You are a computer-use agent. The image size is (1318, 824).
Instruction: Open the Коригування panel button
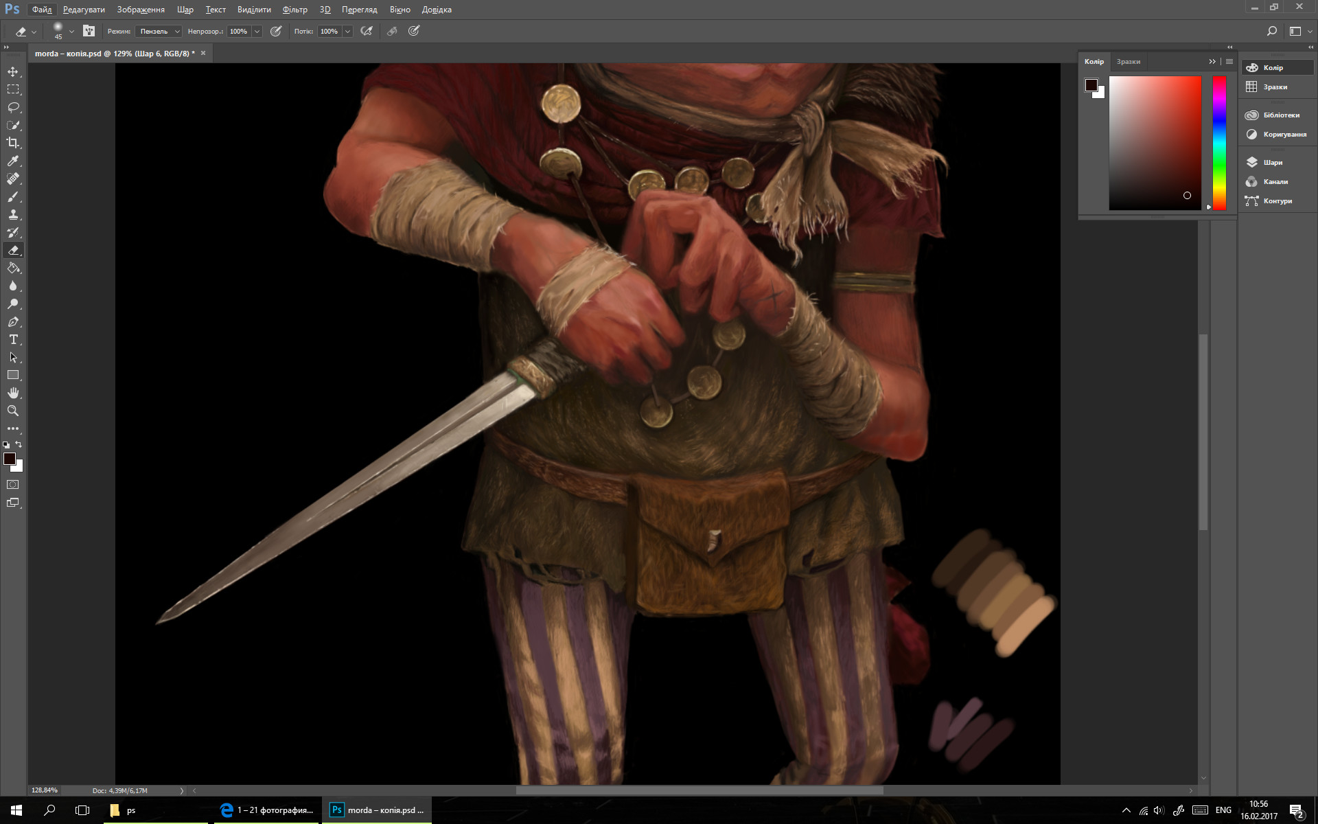click(1284, 135)
